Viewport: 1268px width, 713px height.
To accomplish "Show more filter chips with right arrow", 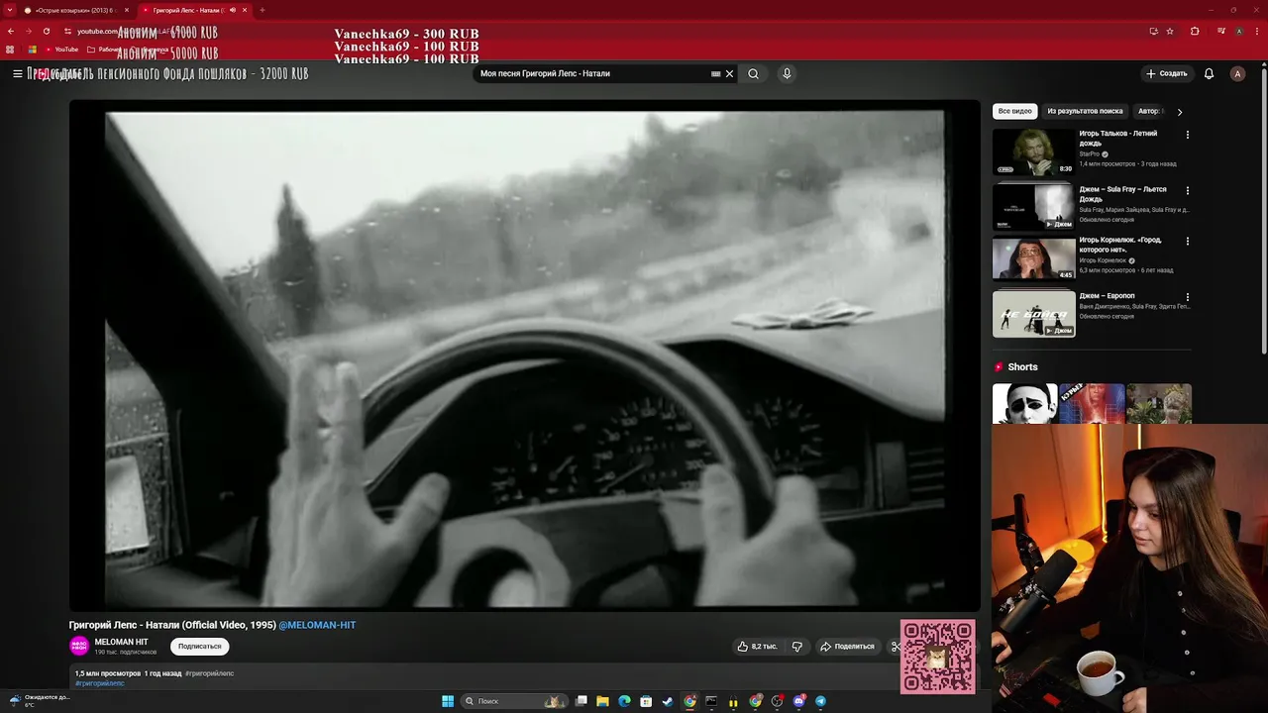I will pyautogui.click(x=1179, y=112).
